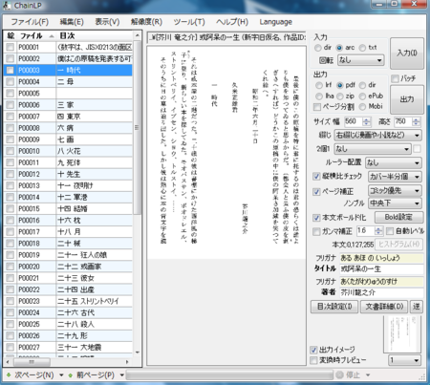This screenshot has width=430, height=385.
Task: Open the カバー半分個 dropdown
Action: point(395,177)
